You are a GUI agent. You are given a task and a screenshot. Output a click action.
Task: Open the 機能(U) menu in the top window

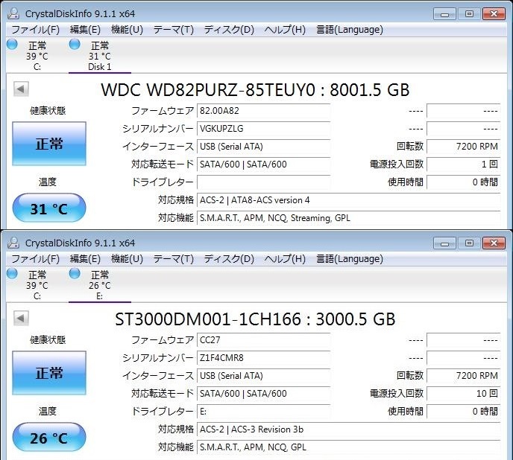tap(127, 30)
